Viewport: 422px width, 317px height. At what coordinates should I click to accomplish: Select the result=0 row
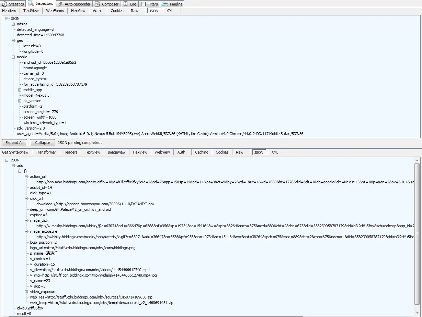(24, 314)
